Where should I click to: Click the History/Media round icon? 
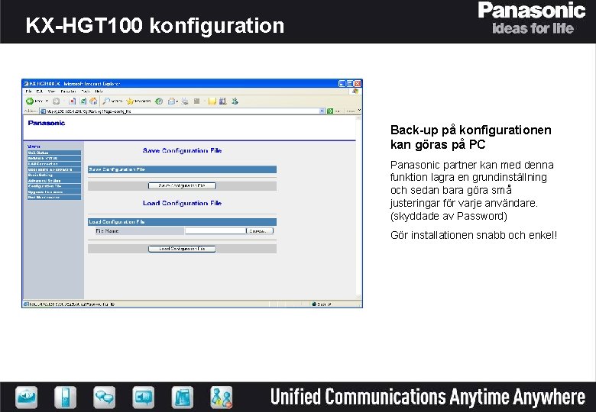pyautogui.click(x=159, y=101)
